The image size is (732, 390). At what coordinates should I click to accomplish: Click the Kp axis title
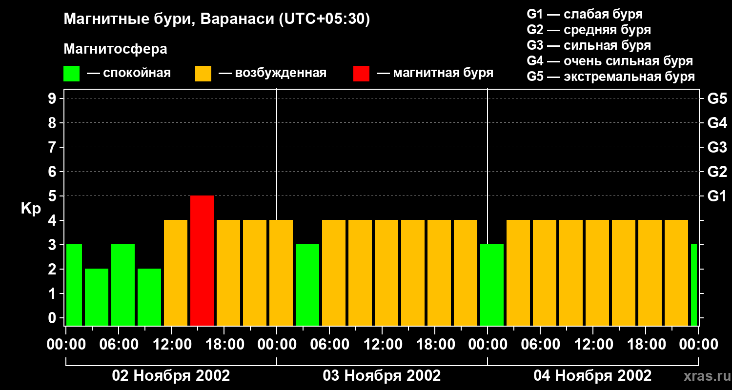tap(31, 209)
